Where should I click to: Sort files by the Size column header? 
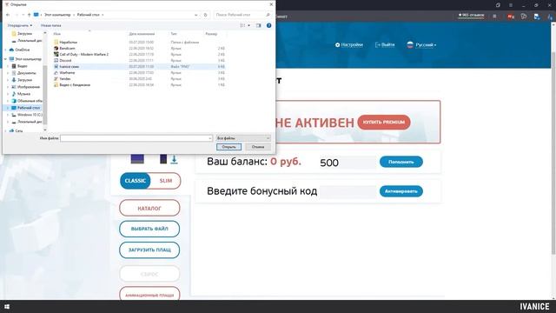pos(211,34)
